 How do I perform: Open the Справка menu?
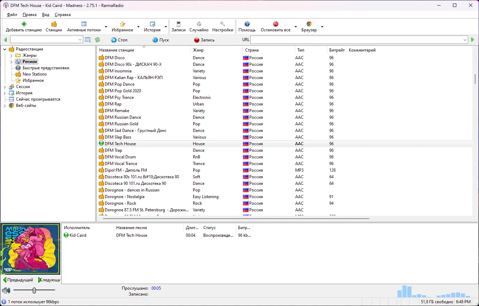pyautogui.click(x=63, y=15)
